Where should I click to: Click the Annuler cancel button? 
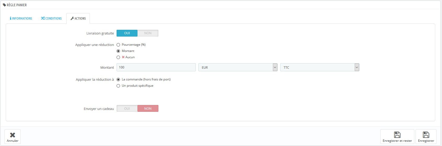13,137
